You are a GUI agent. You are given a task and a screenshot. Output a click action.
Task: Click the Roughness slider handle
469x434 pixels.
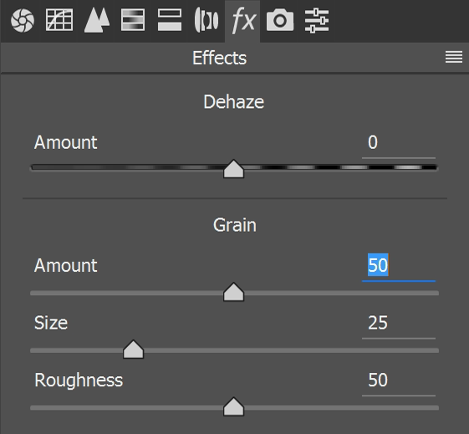click(x=233, y=406)
